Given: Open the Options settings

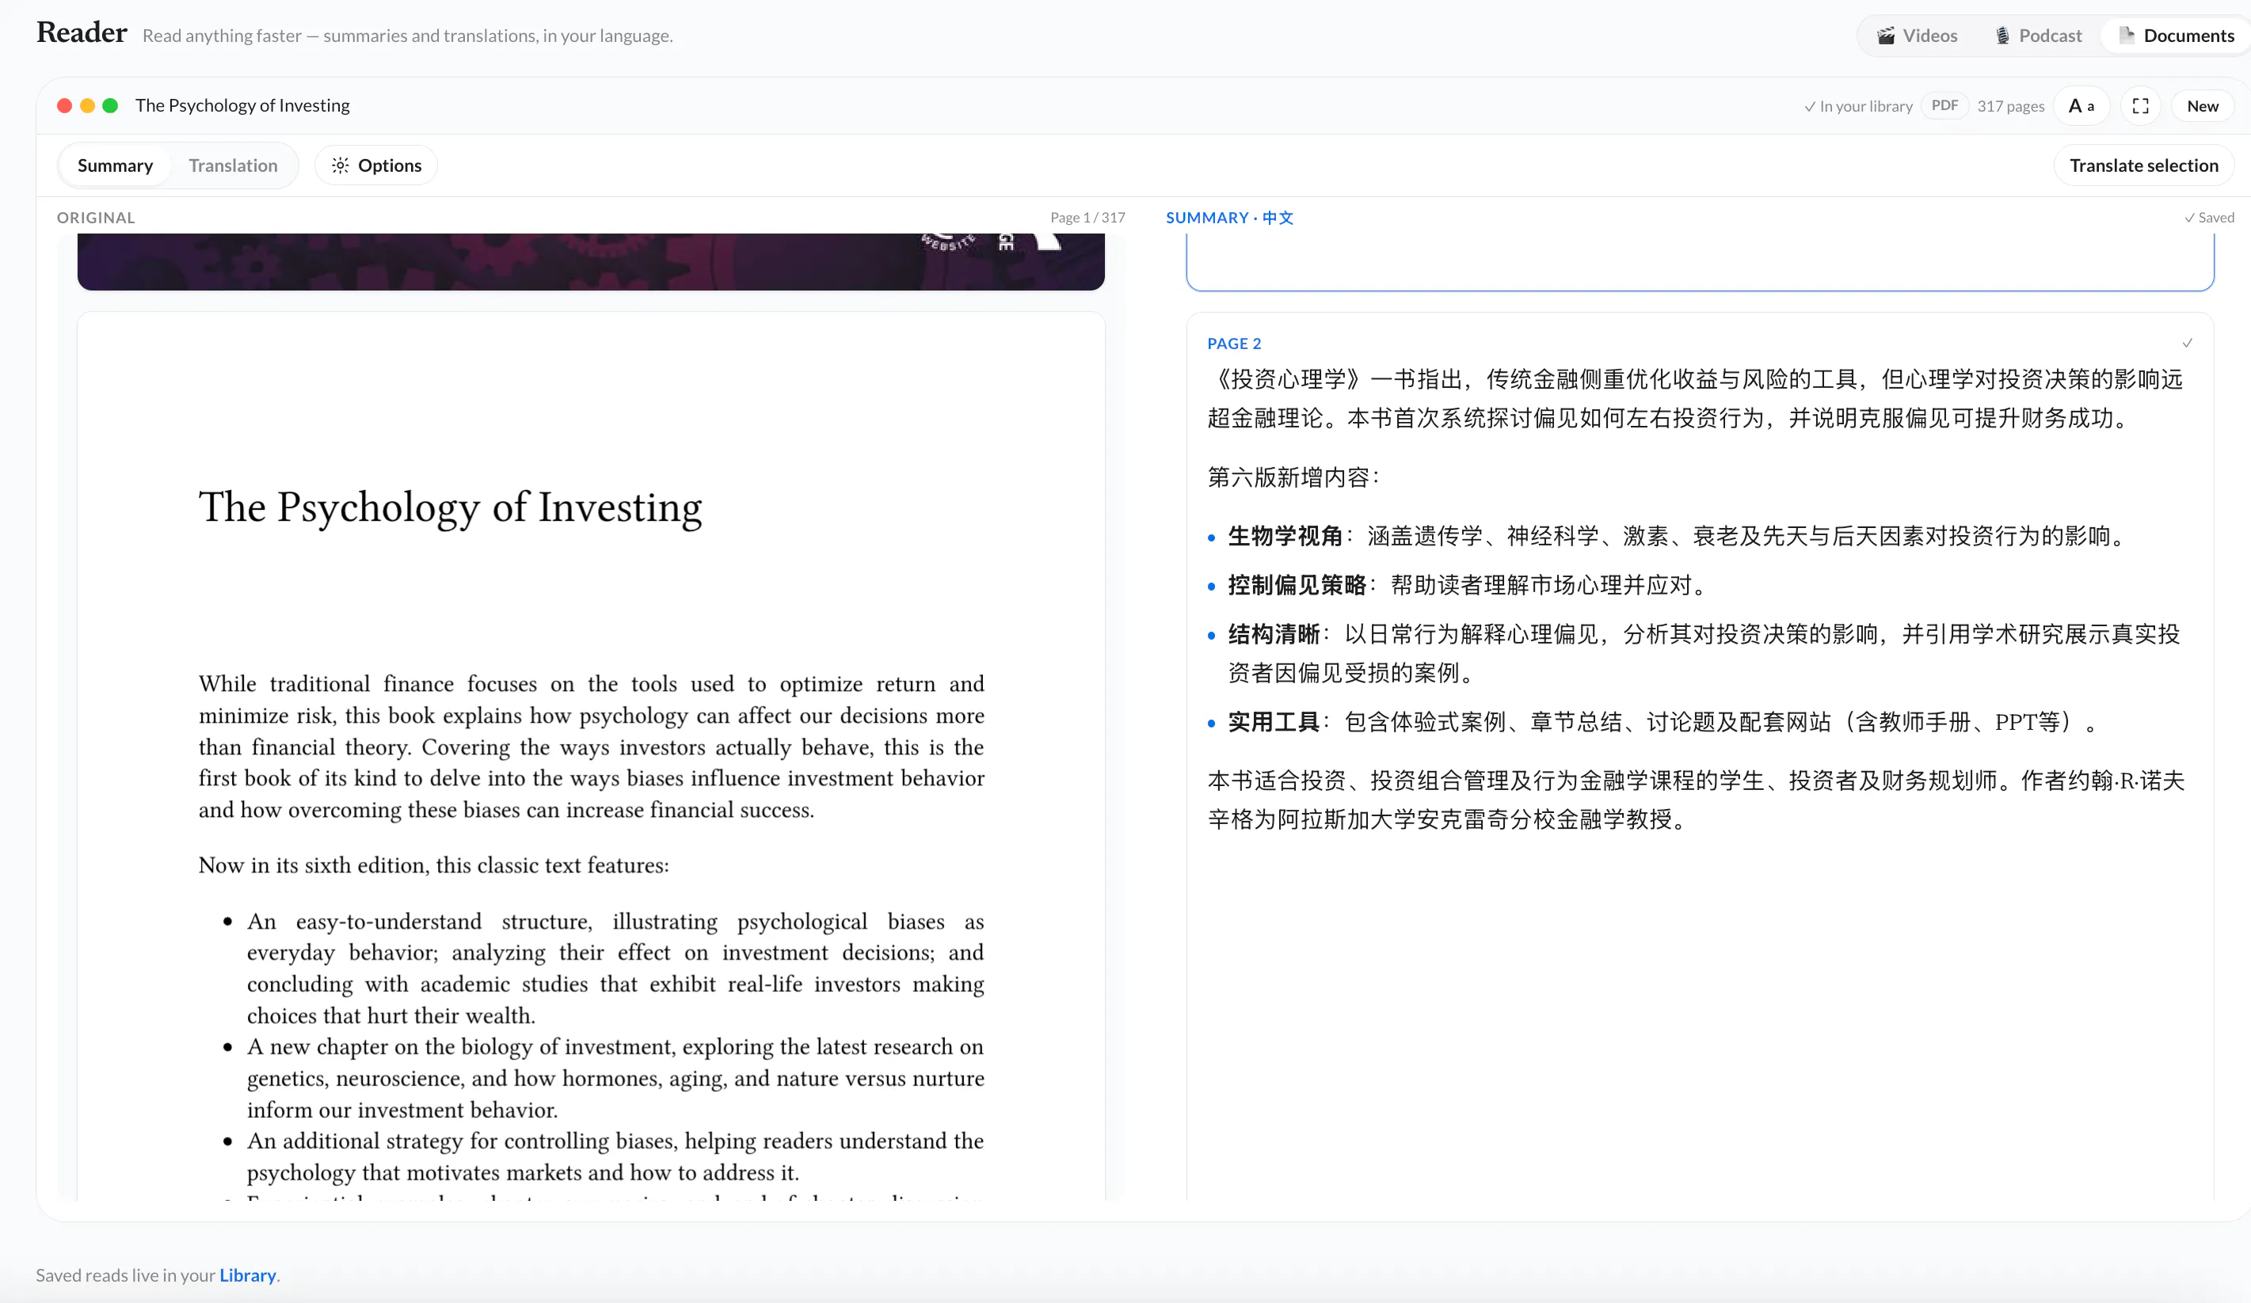Looking at the screenshot, I should 376,166.
